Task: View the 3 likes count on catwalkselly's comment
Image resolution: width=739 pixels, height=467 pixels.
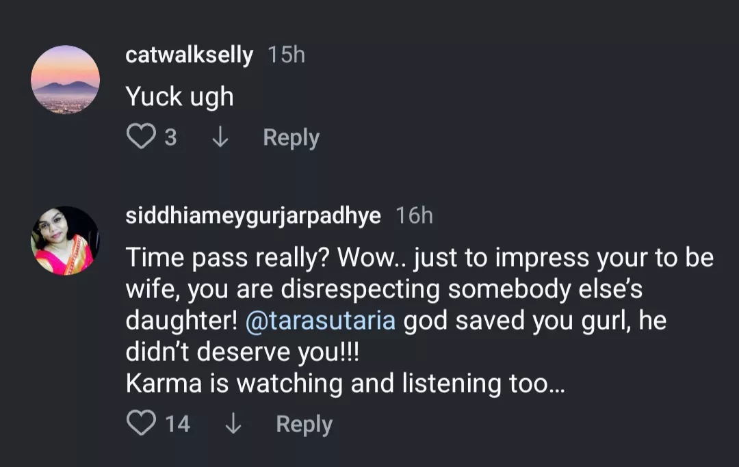Action: pos(170,138)
